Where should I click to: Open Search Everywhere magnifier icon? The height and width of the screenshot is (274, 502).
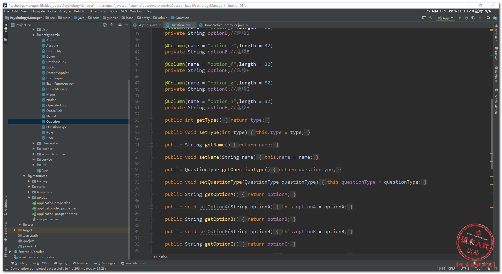coord(488,18)
